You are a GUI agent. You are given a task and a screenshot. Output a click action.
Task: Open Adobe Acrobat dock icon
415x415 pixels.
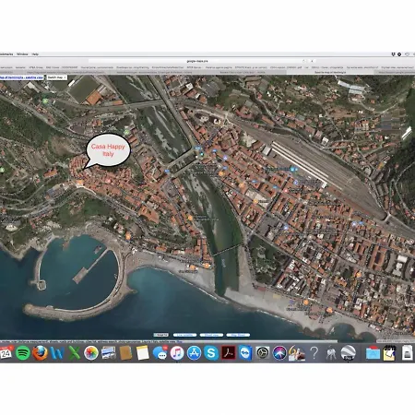(x=229, y=353)
